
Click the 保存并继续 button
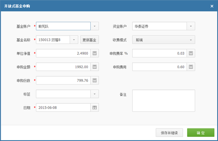tap(169, 133)
